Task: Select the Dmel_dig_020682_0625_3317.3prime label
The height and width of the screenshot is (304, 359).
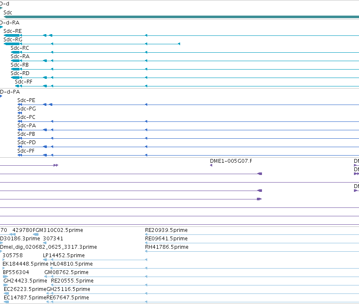Action: (49, 247)
